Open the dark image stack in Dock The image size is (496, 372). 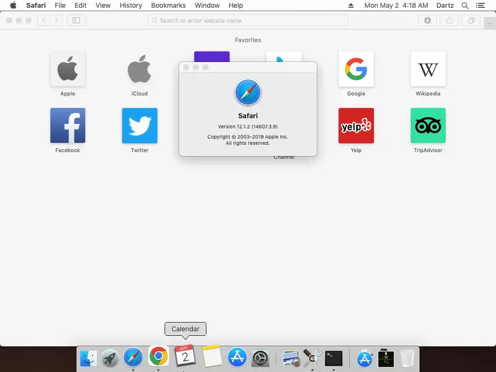click(386, 359)
